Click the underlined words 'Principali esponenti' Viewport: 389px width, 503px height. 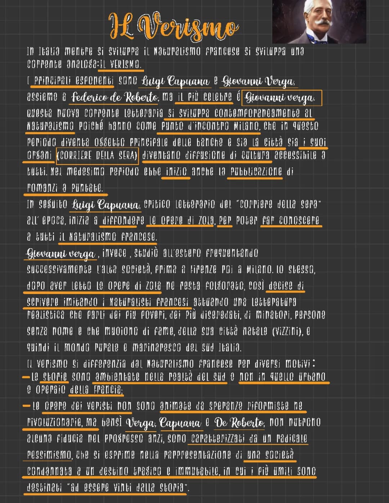[73, 80]
